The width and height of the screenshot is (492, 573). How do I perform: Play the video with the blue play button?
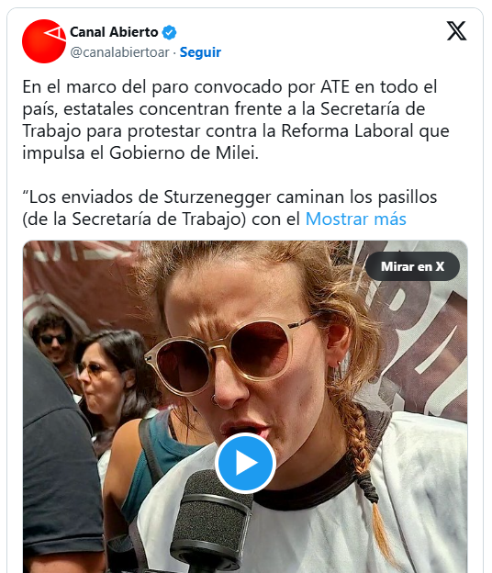tap(245, 463)
